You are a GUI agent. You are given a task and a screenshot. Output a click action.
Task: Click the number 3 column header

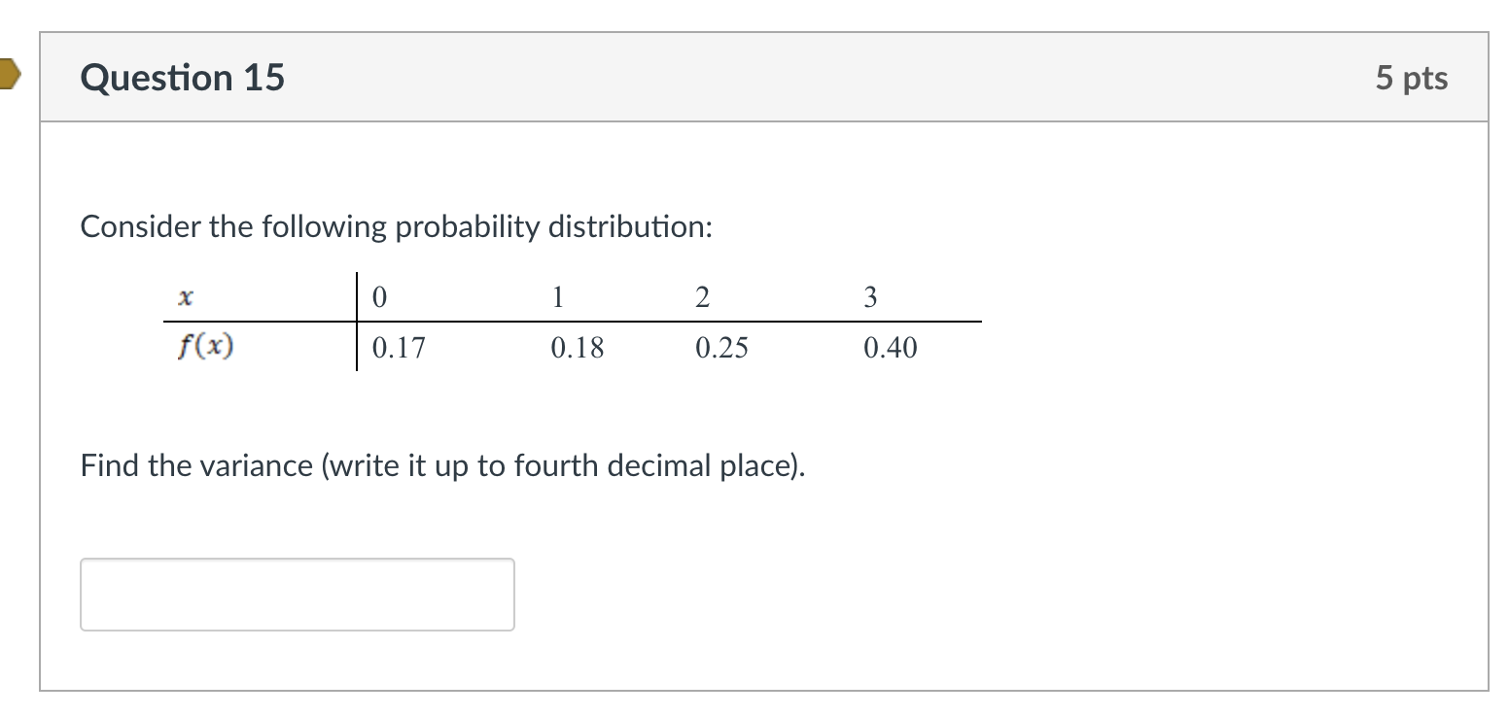point(870,296)
